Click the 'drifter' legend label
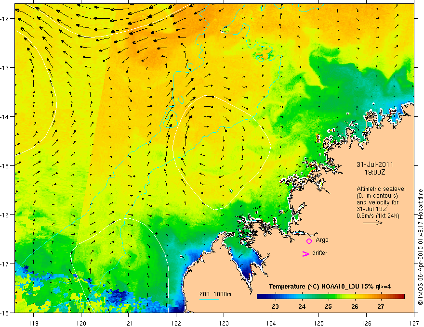This screenshot has width=424, height=327. tap(319, 253)
